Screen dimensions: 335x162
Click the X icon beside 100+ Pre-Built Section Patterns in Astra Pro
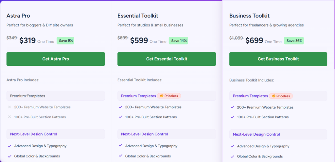(9, 117)
